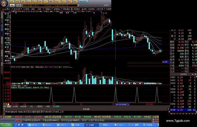Switch to 指标公 taskbar window
This screenshot has height=127, width=197.
click(106, 125)
